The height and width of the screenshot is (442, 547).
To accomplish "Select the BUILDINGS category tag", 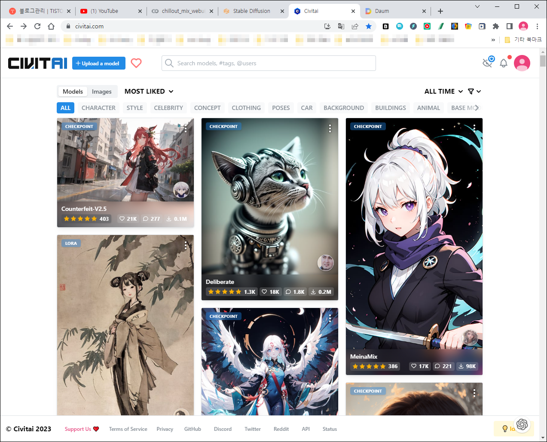I will click(391, 108).
